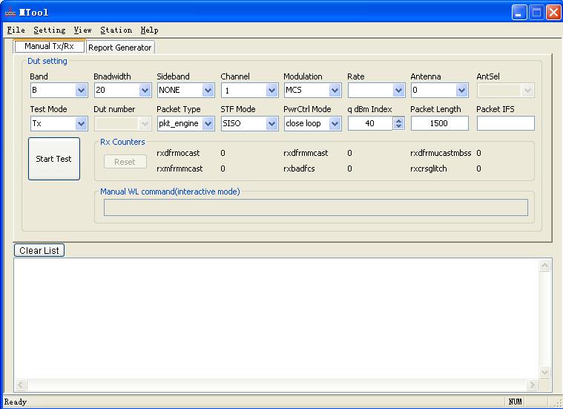Expand the empty Rate dropdown
The width and height of the screenshot is (563, 409).
(398, 91)
